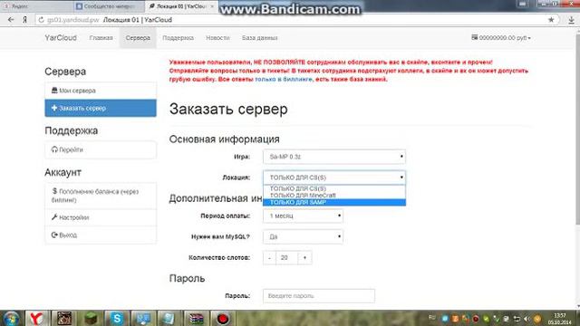Open Мои сервера in the sidebar
Screen dimensions: 580x326
pos(101,91)
